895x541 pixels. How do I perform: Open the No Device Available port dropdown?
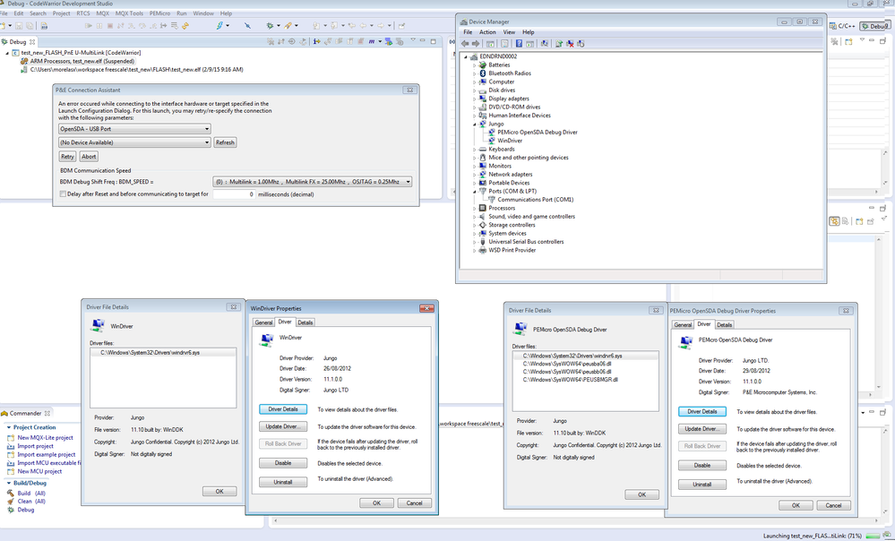[x=134, y=142]
